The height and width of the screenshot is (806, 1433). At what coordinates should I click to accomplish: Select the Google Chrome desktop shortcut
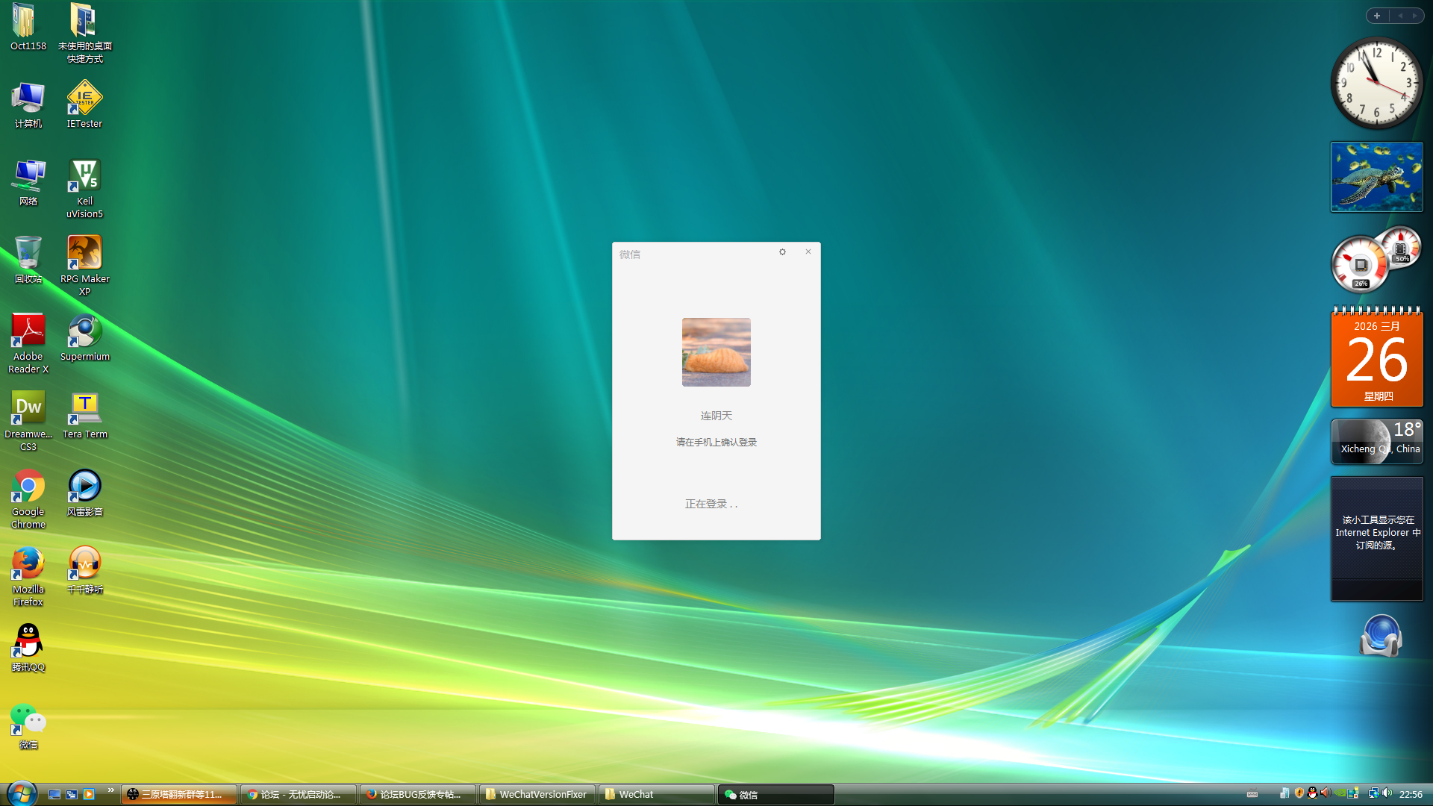point(28,487)
